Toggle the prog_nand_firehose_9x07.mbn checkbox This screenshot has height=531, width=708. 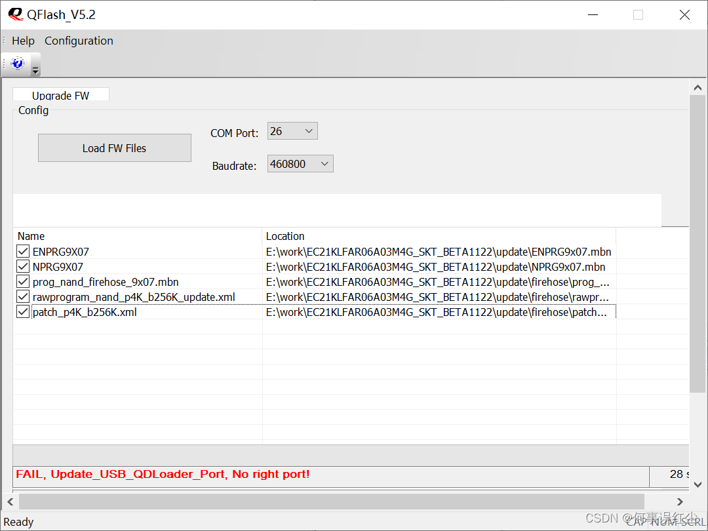(23, 282)
